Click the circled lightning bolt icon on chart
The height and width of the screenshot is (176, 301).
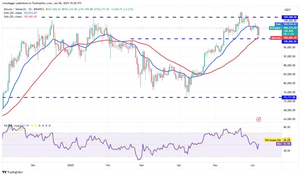click(x=258, y=119)
